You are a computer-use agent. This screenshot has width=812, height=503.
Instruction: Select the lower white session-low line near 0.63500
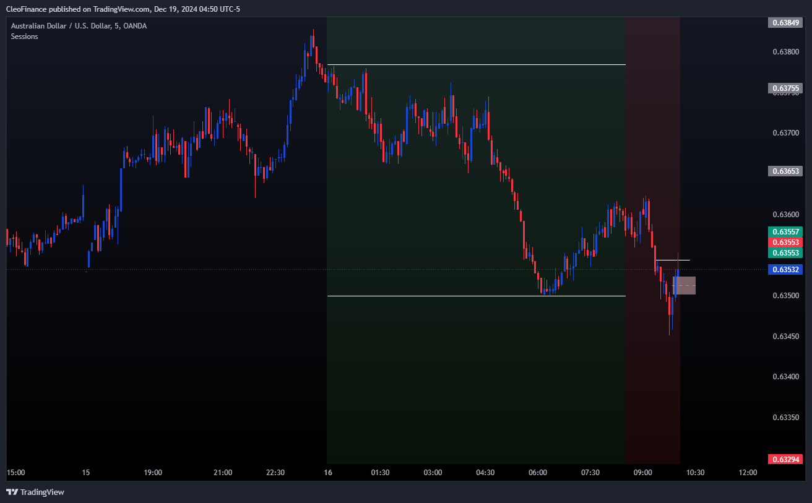coord(477,296)
